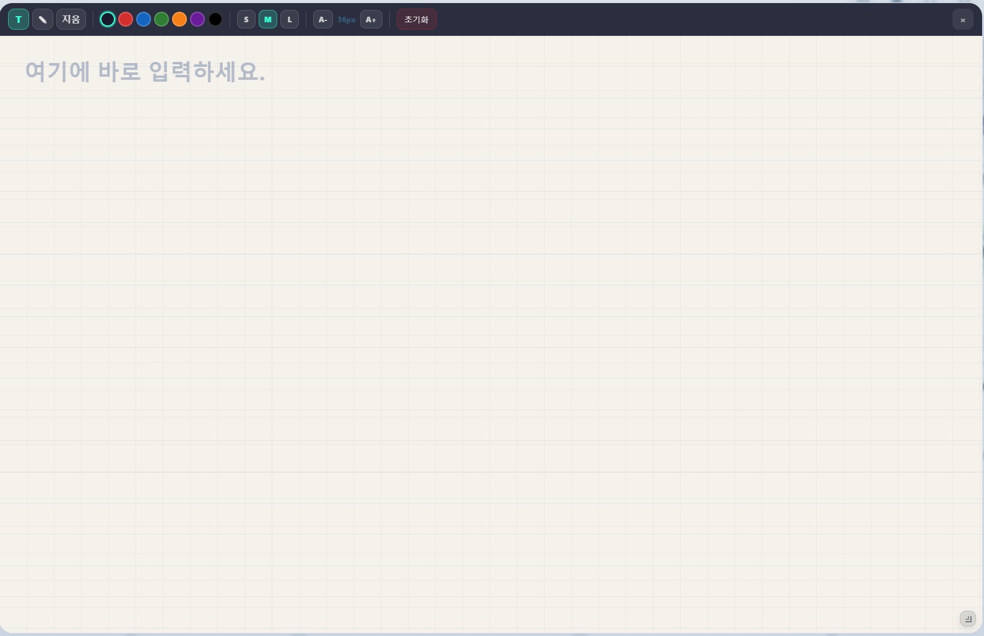The width and height of the screenshot is (984, 636).
Task: Pick the green color swatch
Action: click(162, 20)
